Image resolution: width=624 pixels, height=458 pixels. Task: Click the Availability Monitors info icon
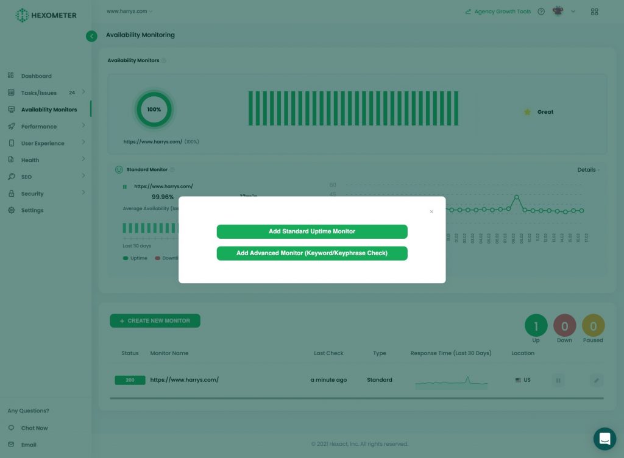coord(163,60)
